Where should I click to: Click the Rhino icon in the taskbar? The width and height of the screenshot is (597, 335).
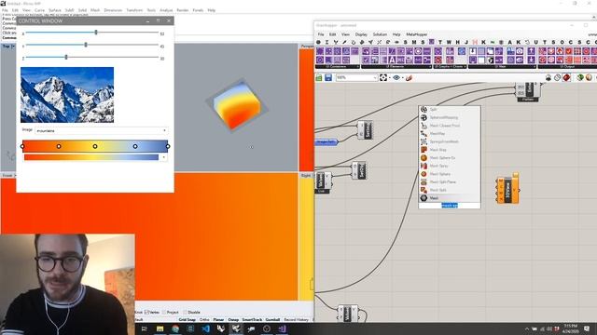[x=236, y=328]
